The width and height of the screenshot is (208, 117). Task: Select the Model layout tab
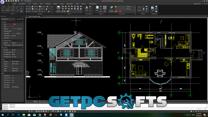36,101
